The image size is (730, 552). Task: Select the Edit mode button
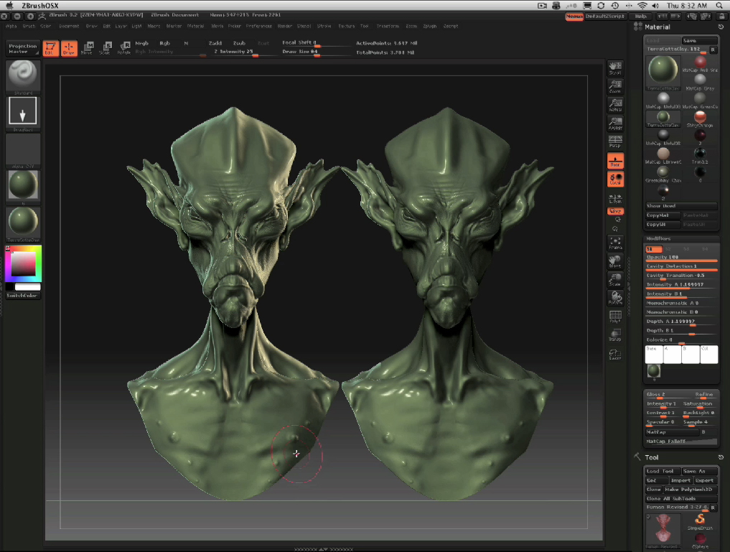pyautogui.click(x=51, y=48)
